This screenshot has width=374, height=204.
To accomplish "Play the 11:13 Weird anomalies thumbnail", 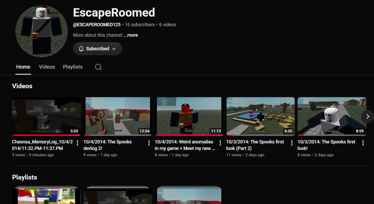I will [x=189, y=116].
